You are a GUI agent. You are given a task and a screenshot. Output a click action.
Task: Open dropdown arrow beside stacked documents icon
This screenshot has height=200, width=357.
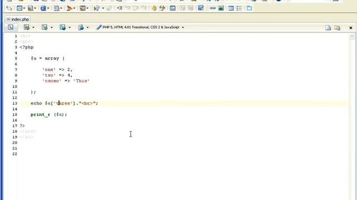point(61,9)
